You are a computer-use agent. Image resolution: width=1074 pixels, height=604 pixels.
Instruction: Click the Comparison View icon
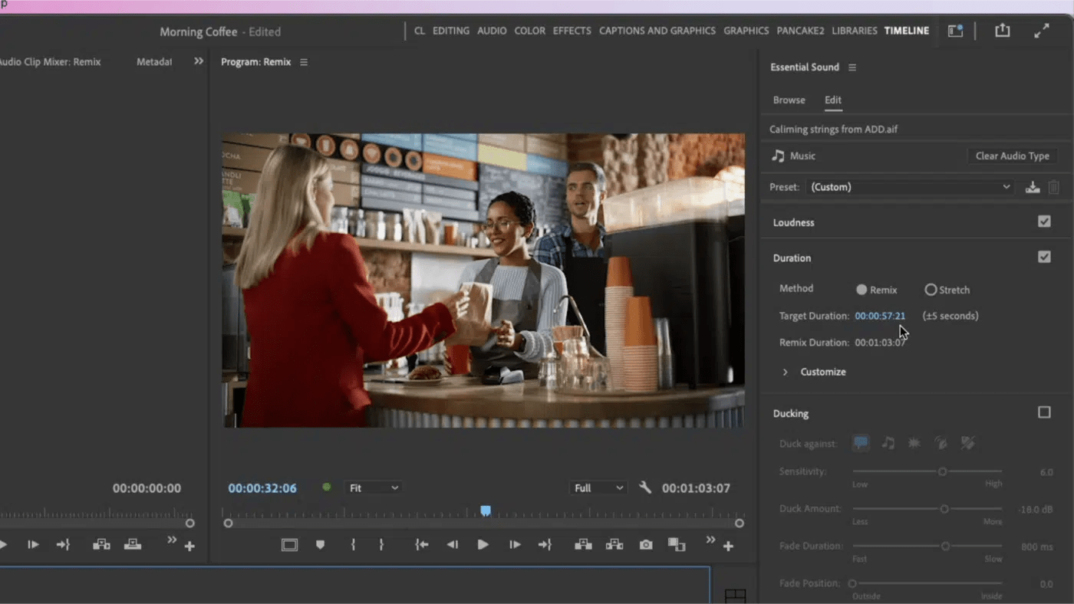[x=676, y=545]
